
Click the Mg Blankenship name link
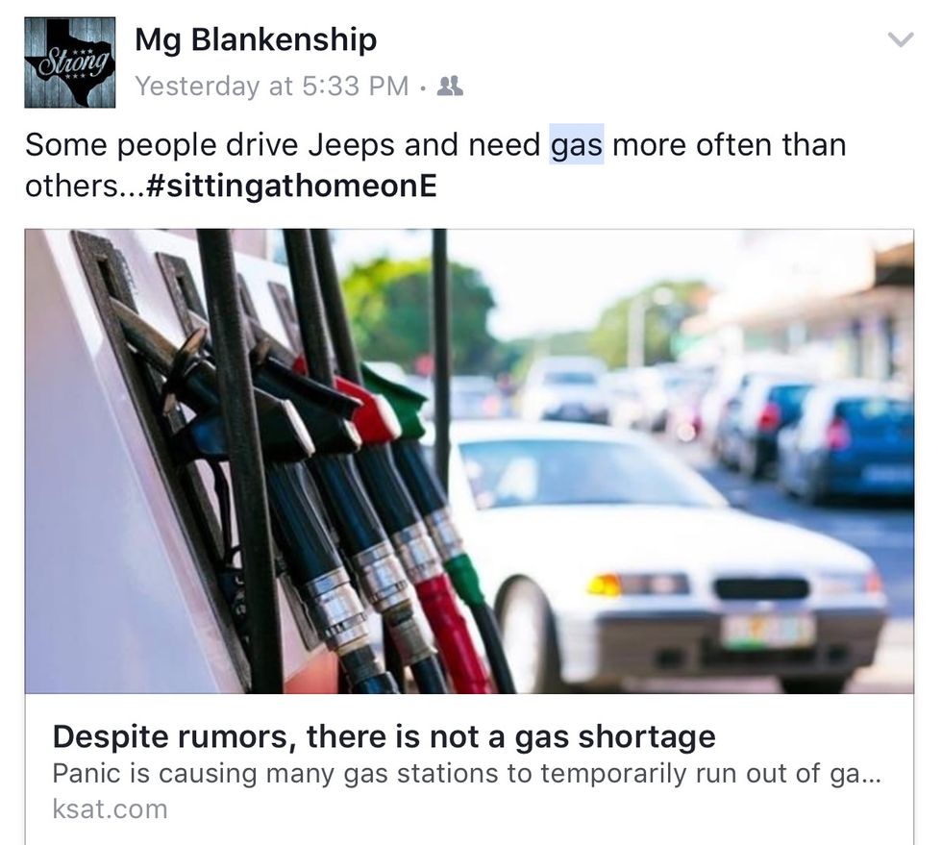(x=256, y=40)
